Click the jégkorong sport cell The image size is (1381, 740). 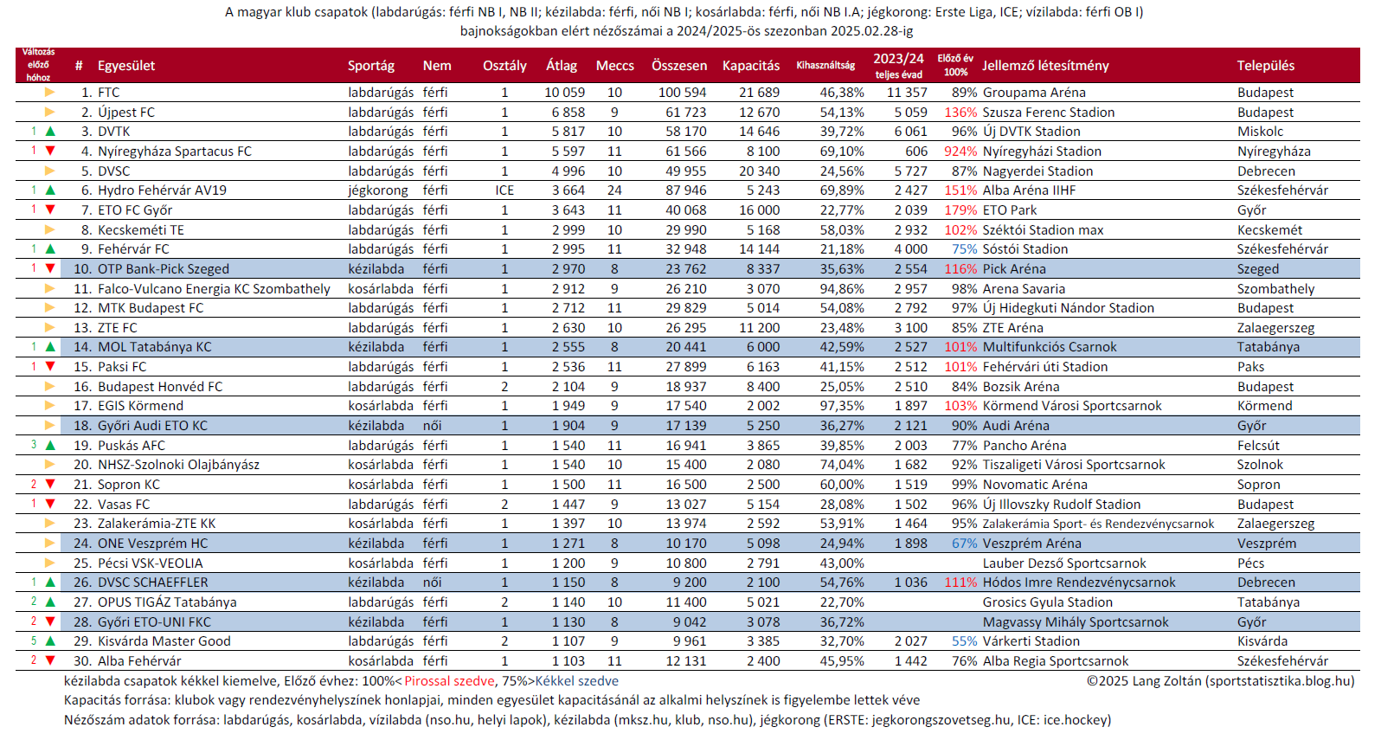(378, 190)
